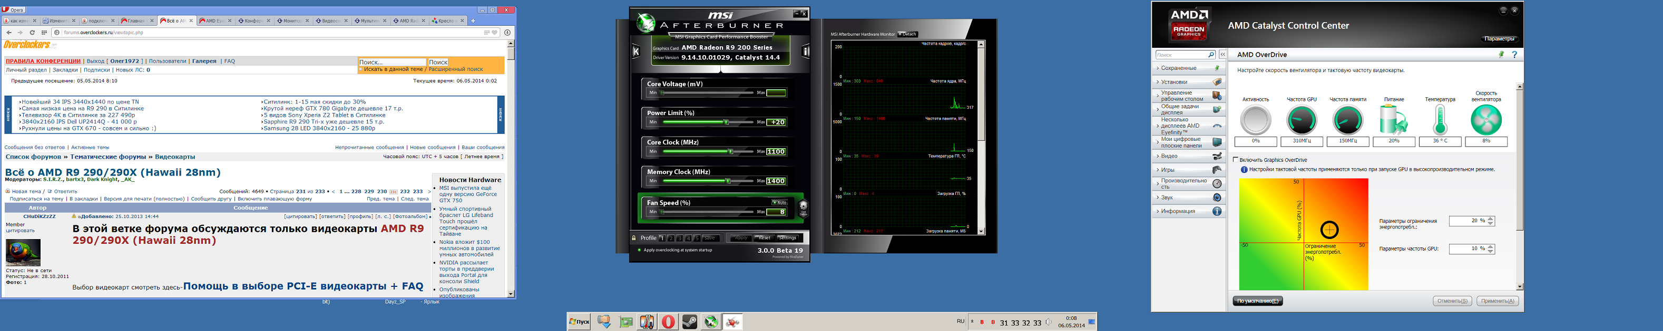Viewport: 1663px width, 331px height.
Task: Click the forum 'Поиск...' search field
Action: tap(392, 62)
